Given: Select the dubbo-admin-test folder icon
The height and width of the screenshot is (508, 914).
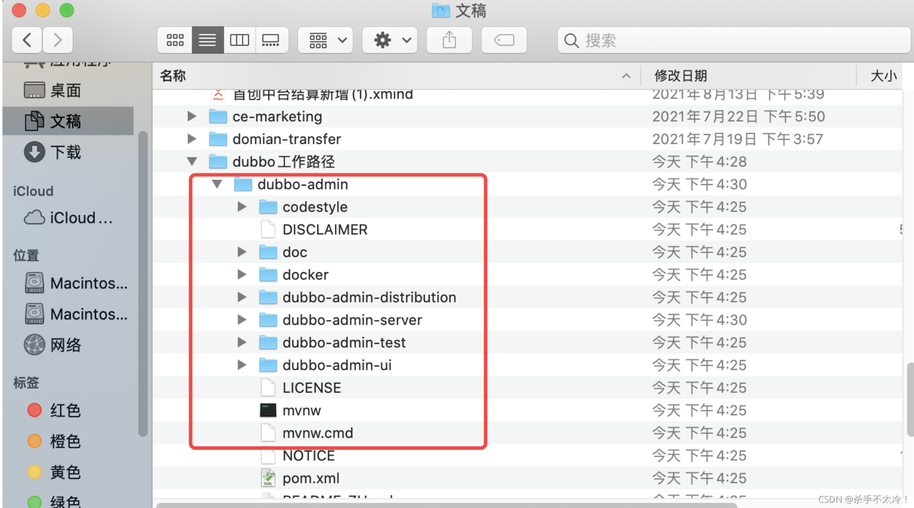Looking at the screenshot, I should point(268,342).
